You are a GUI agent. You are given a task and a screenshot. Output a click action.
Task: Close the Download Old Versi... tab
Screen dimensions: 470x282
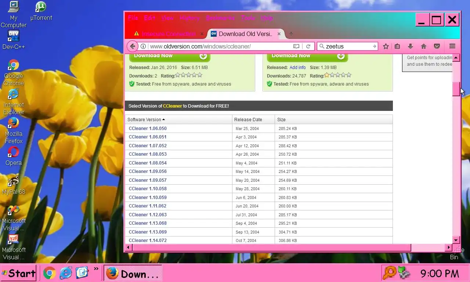279,34
